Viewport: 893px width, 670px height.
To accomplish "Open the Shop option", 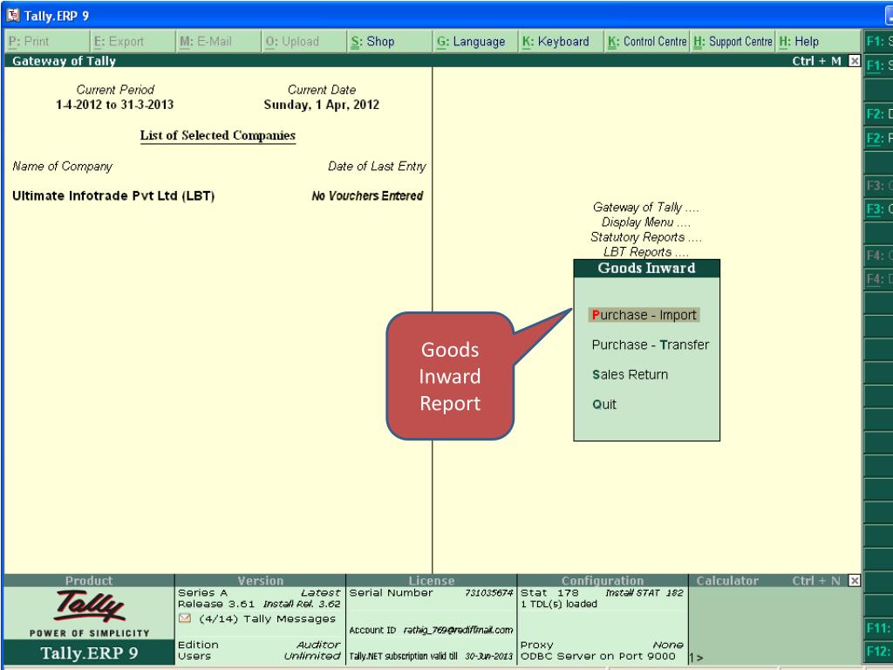I will 390,42.
